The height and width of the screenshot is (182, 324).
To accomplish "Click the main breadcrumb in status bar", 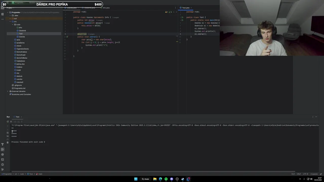I will (39, 174).
